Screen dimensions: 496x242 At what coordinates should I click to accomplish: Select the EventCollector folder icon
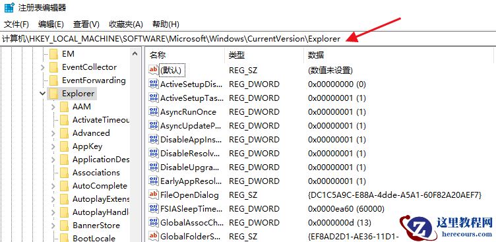pos(54,67)
